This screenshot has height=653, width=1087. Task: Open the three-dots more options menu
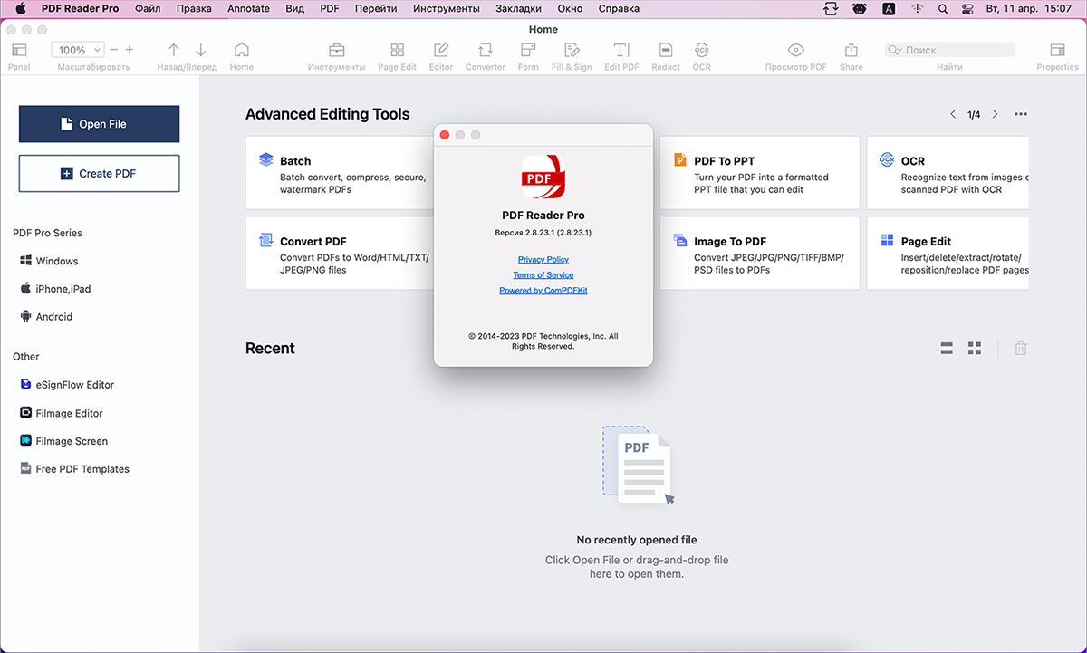(x=1021, y=114)
